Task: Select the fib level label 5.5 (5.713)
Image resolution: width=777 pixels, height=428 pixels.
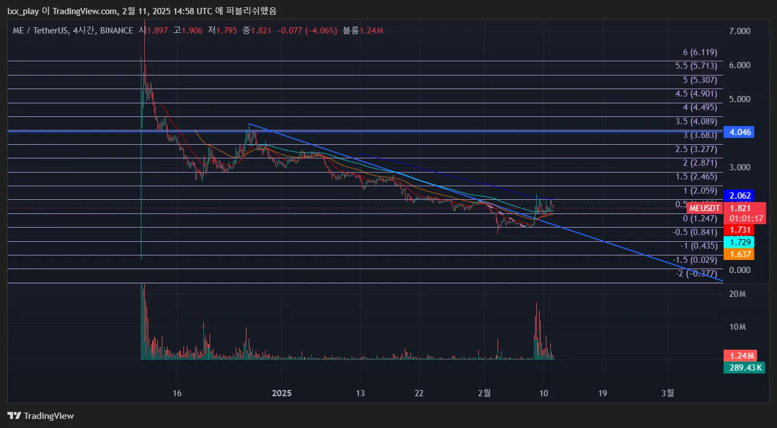Action: [x=696, y=66]
